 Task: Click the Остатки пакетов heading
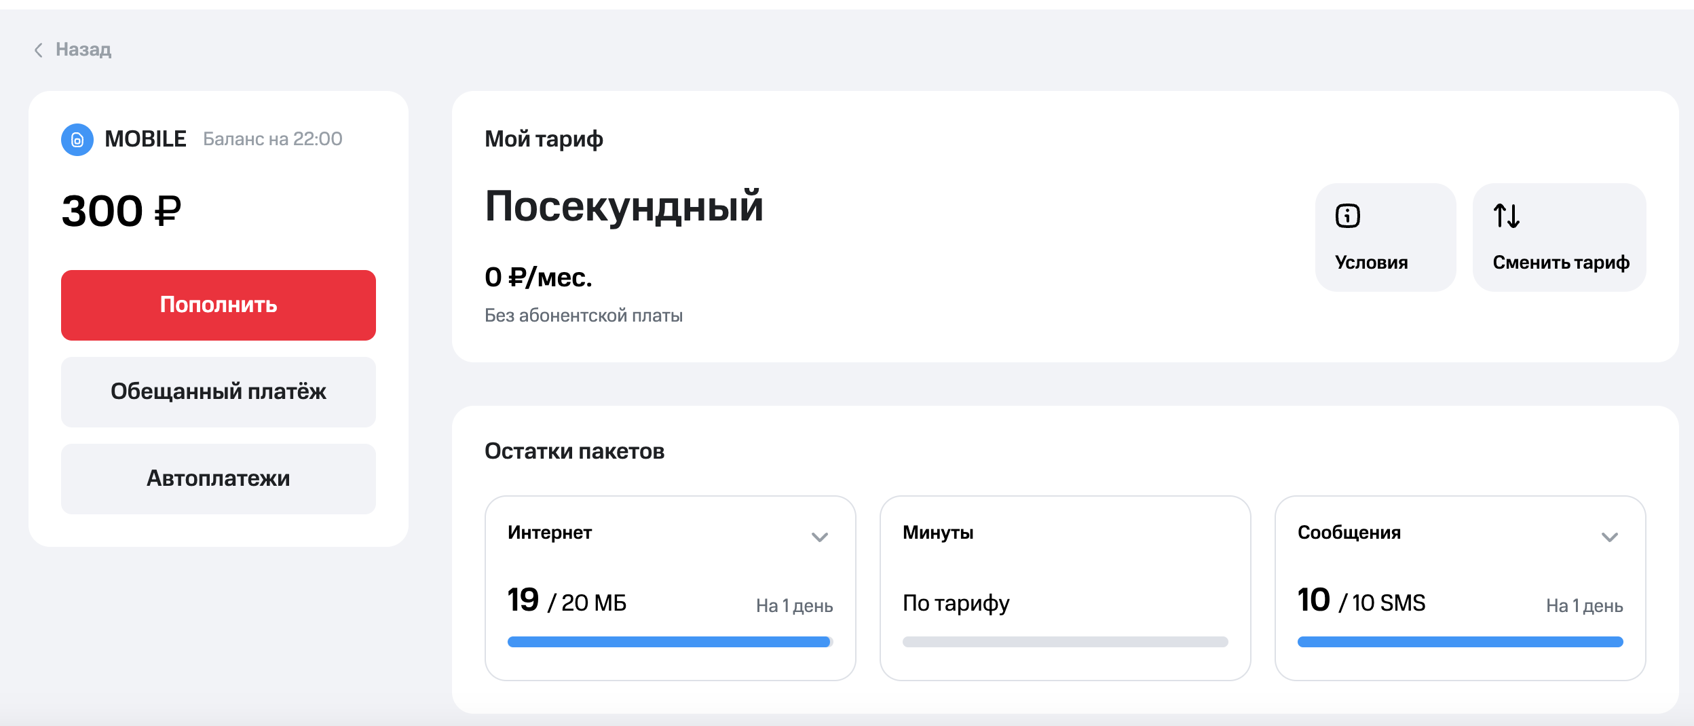coord(574,451)
